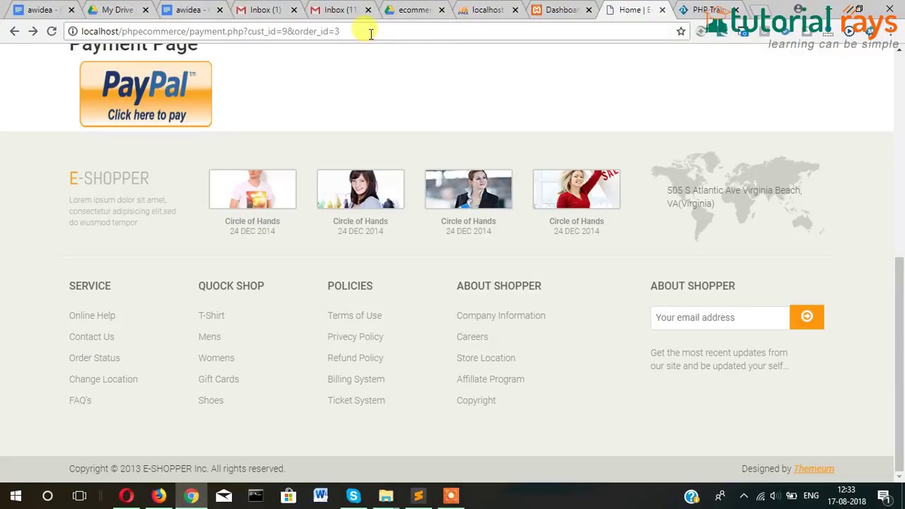Open the Mail app in the taskbar

click(x=223, y=496)
